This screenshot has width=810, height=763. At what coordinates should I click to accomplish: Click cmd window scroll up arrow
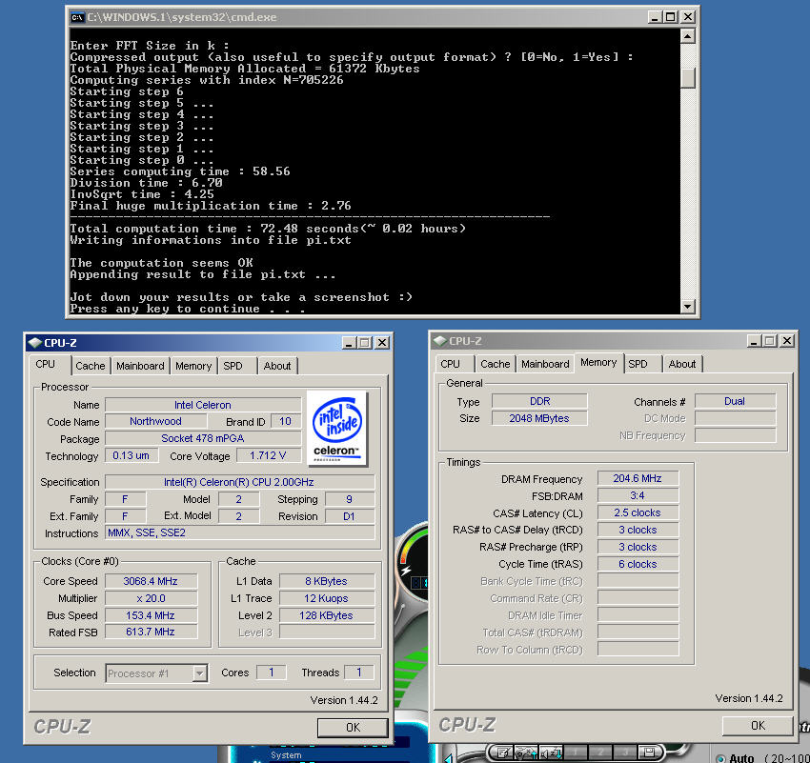(x=688, y=35)
